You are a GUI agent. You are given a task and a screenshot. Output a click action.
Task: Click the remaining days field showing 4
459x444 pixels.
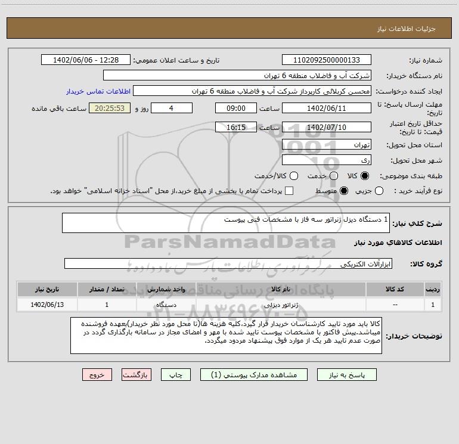172,108
